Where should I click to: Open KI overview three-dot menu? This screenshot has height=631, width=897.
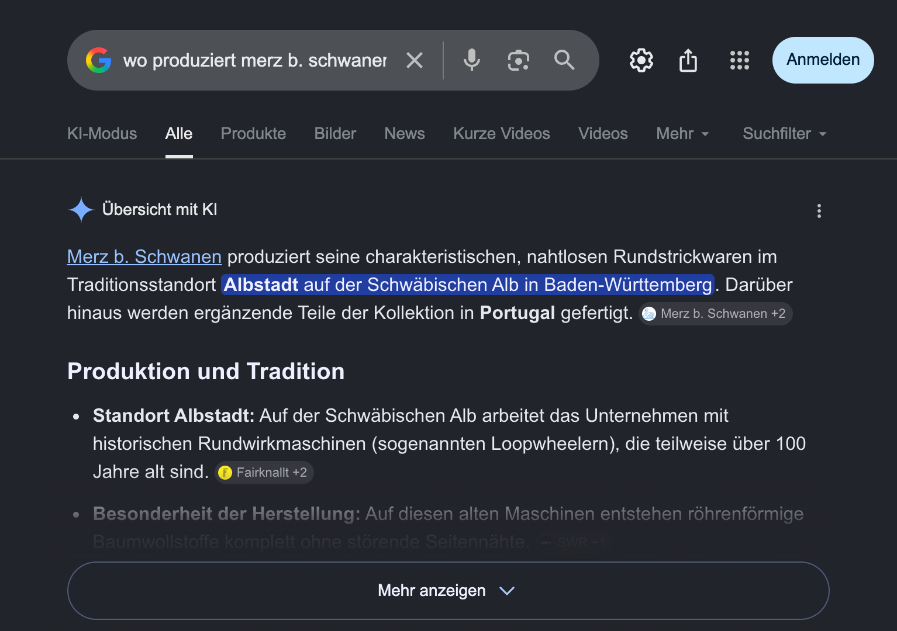tap(819, 211)
